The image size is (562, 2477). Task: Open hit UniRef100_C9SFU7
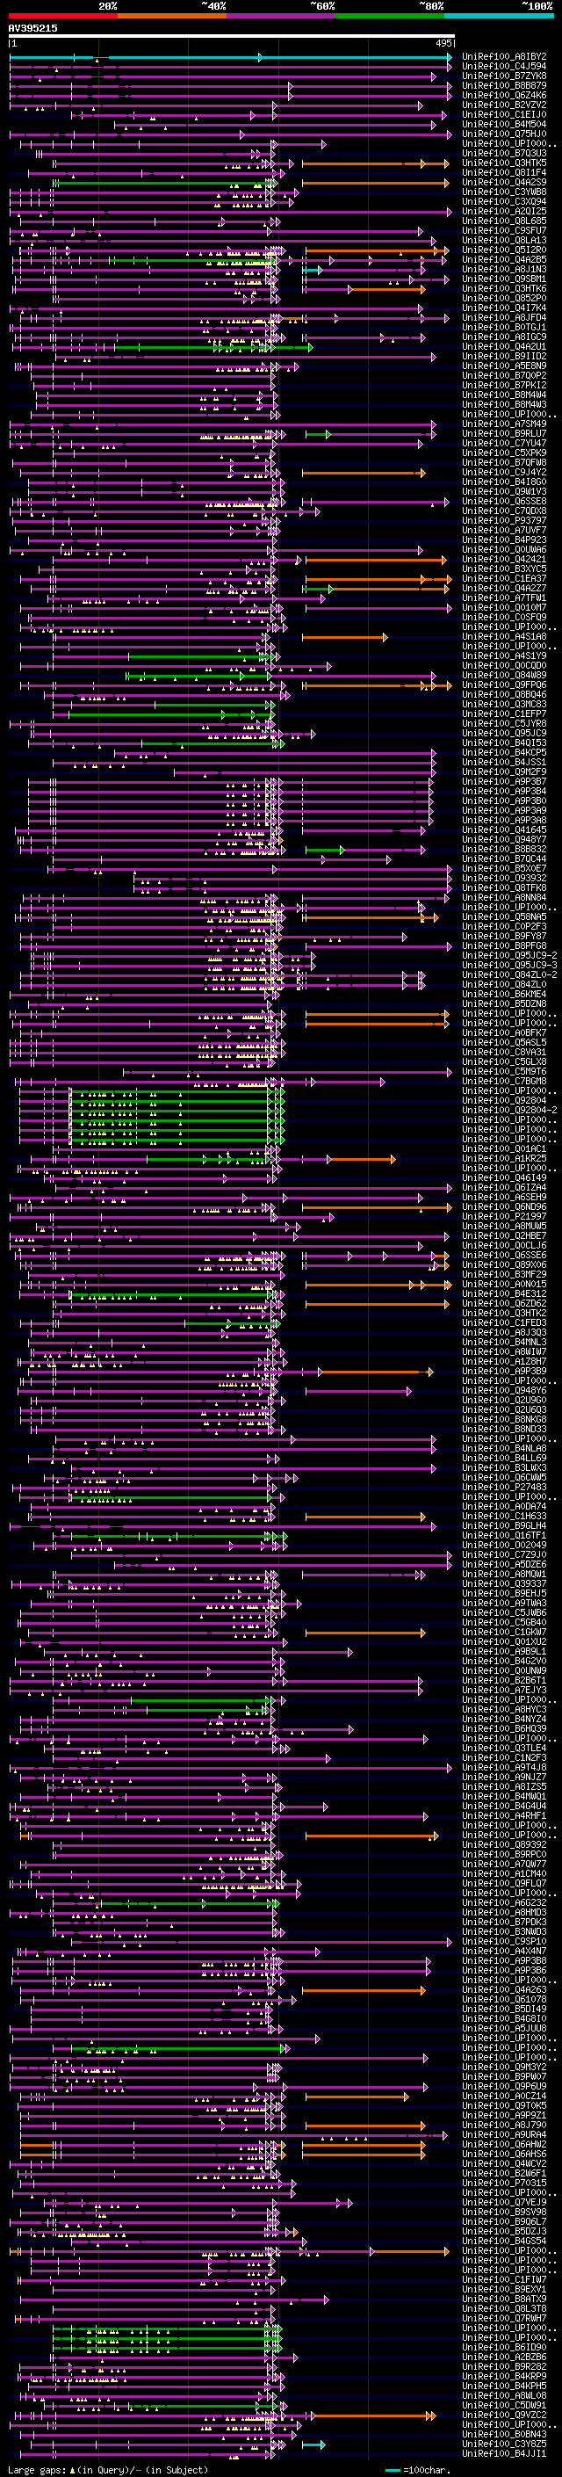click(x=504, y=230)
